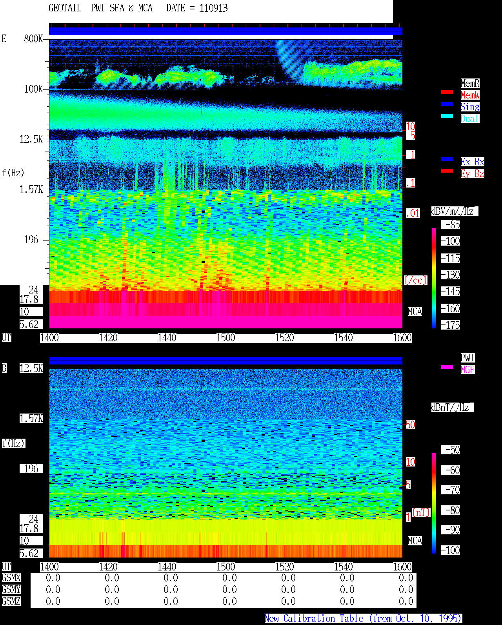Select the -80 color scale value
The width and height of the screenshot is (502, 625).
click(451, 510)
